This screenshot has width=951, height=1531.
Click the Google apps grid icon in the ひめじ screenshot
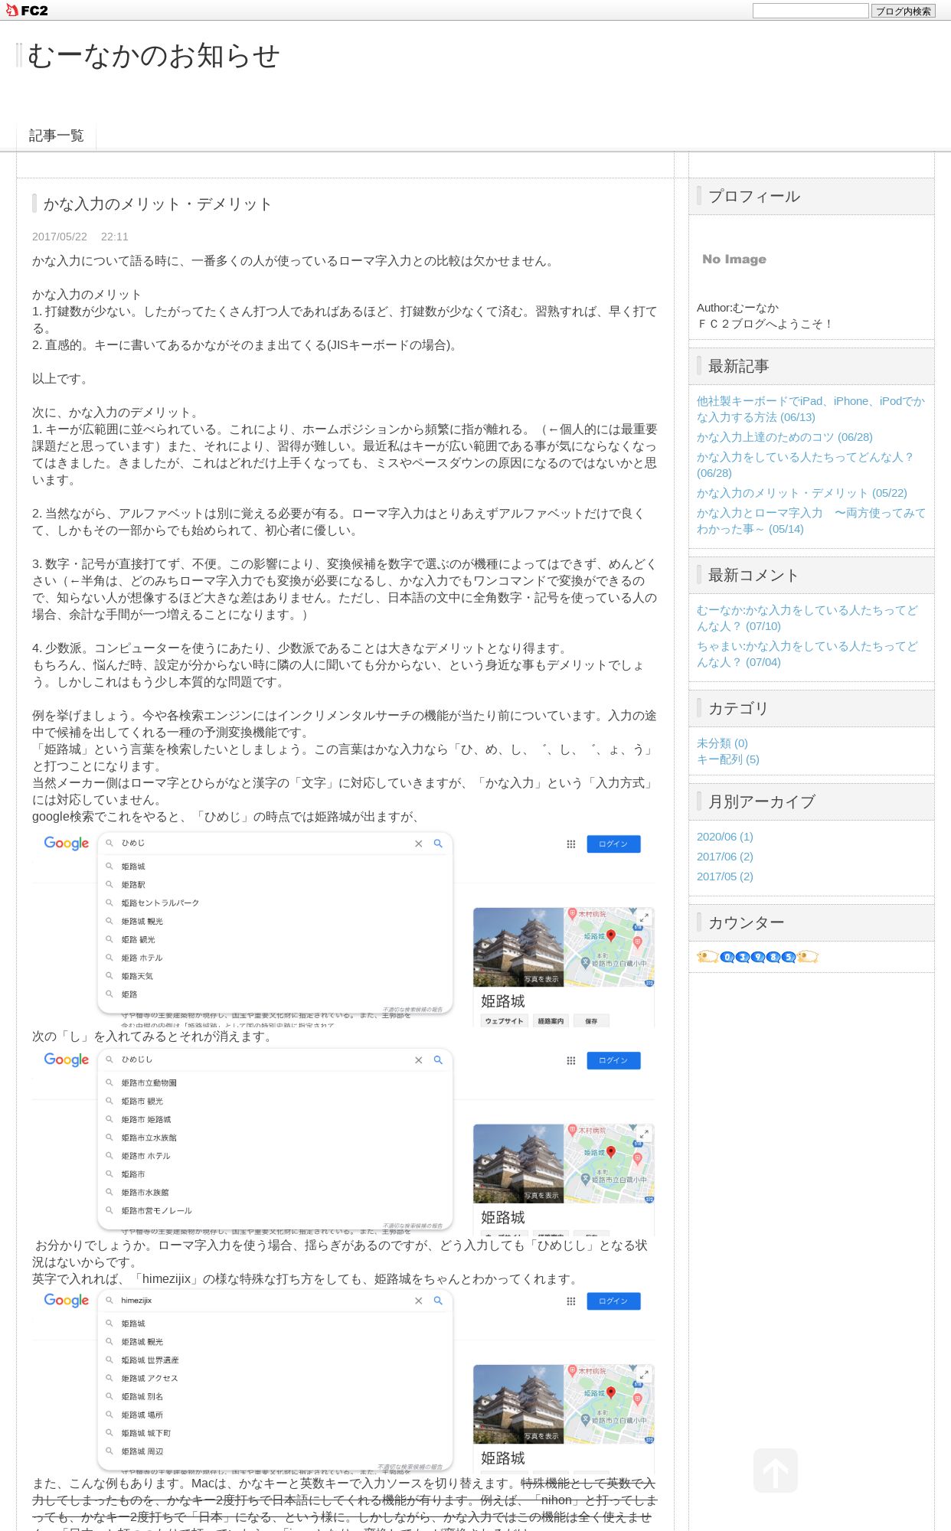click(571, 844)
